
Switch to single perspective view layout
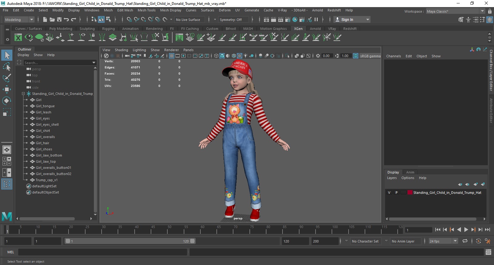pos(7,150)
